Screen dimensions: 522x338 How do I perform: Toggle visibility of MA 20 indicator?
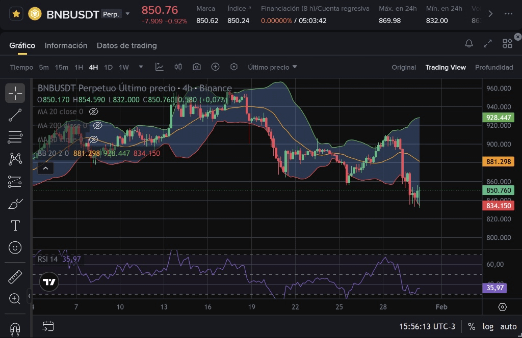(93, 111)
